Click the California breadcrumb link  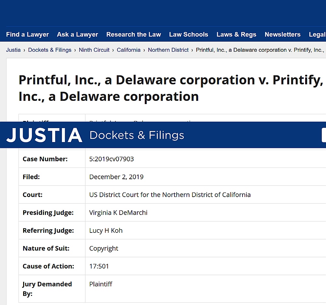click(x=128, y=50)
